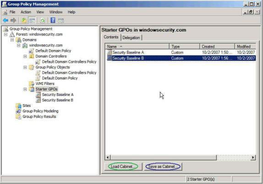Select Security Baseline B in the tree
The width and height of the screenshot is (263, 184).
(58, 100)
